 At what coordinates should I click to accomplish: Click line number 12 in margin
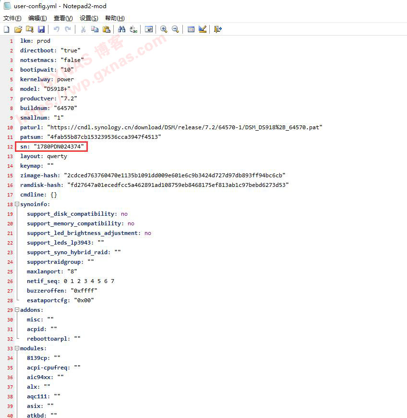click(10, 147)
